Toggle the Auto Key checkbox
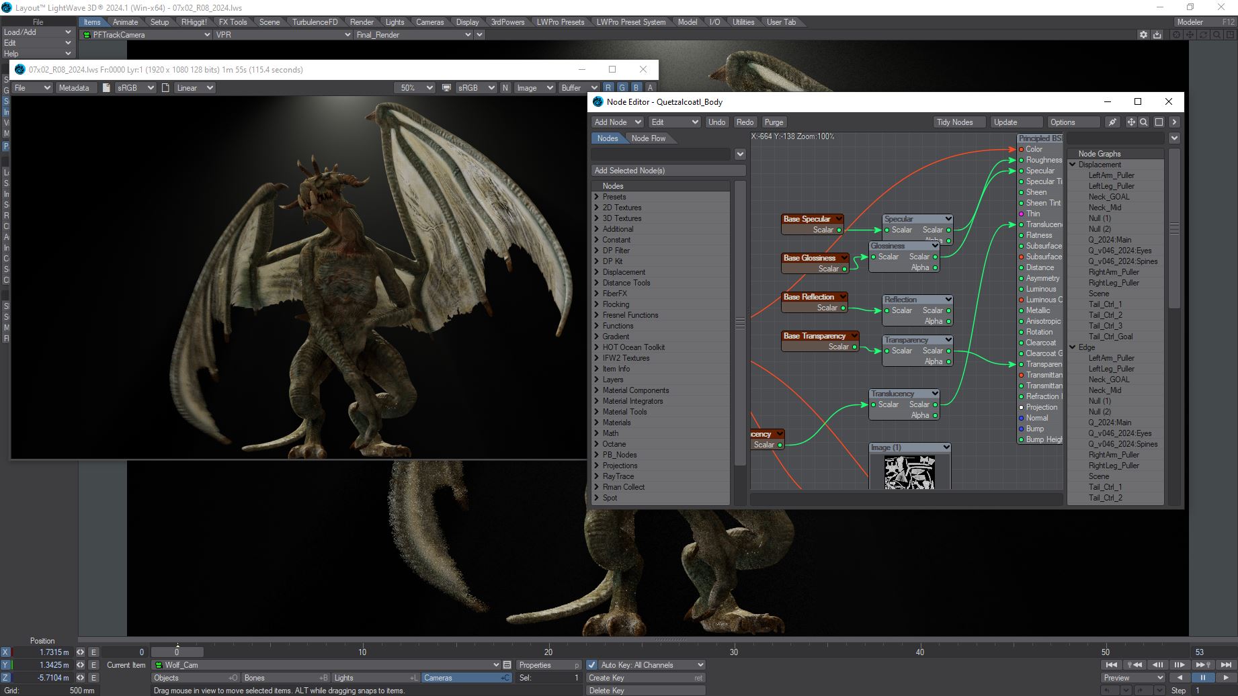The image size is (1238, 696). coord(591,665)
